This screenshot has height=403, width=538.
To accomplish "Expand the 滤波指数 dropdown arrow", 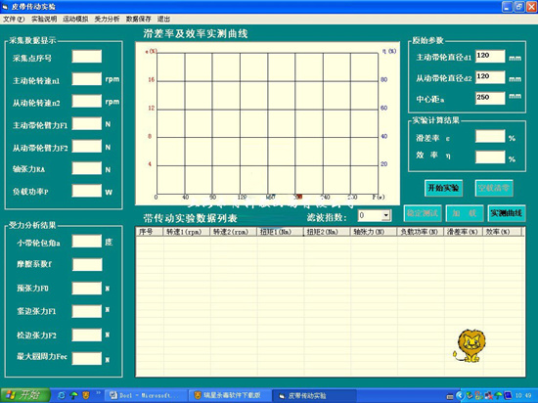I will point(386,216).
